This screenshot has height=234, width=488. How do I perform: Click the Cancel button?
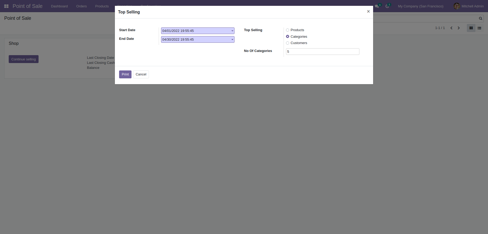click(x=141, y=74)
